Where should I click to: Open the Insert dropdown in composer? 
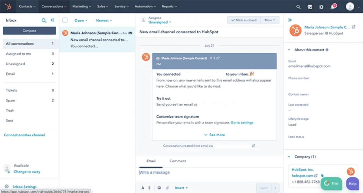point(181,188)
